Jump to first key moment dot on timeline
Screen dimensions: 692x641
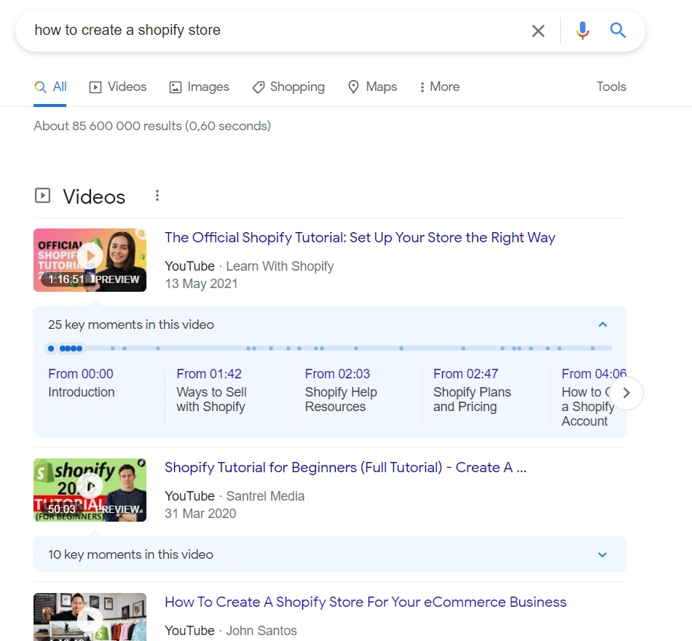51,349
